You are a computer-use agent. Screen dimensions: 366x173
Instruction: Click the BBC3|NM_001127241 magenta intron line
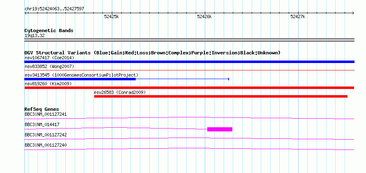tap(189, 118)
